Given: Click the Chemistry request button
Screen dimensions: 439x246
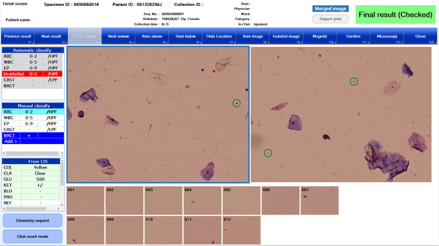Looking at the screenshot, I should tap(32, 220).
